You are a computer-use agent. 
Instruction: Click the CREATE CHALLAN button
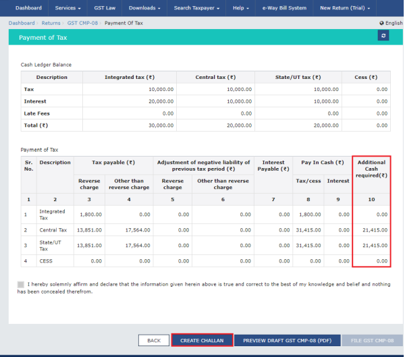coord(202,340)
